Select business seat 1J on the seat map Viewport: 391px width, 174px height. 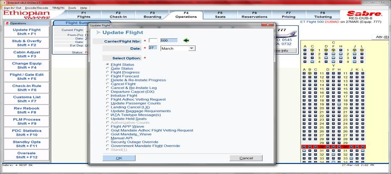tap(354, 50)
